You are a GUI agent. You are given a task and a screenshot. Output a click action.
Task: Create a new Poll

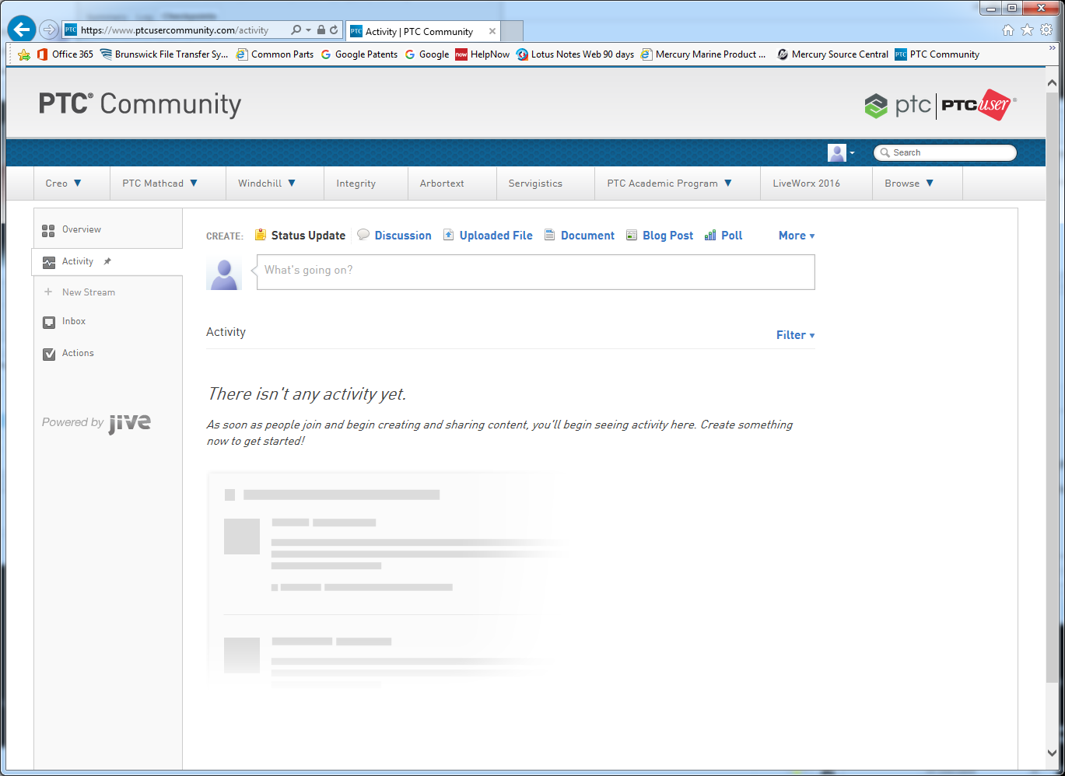723,236
